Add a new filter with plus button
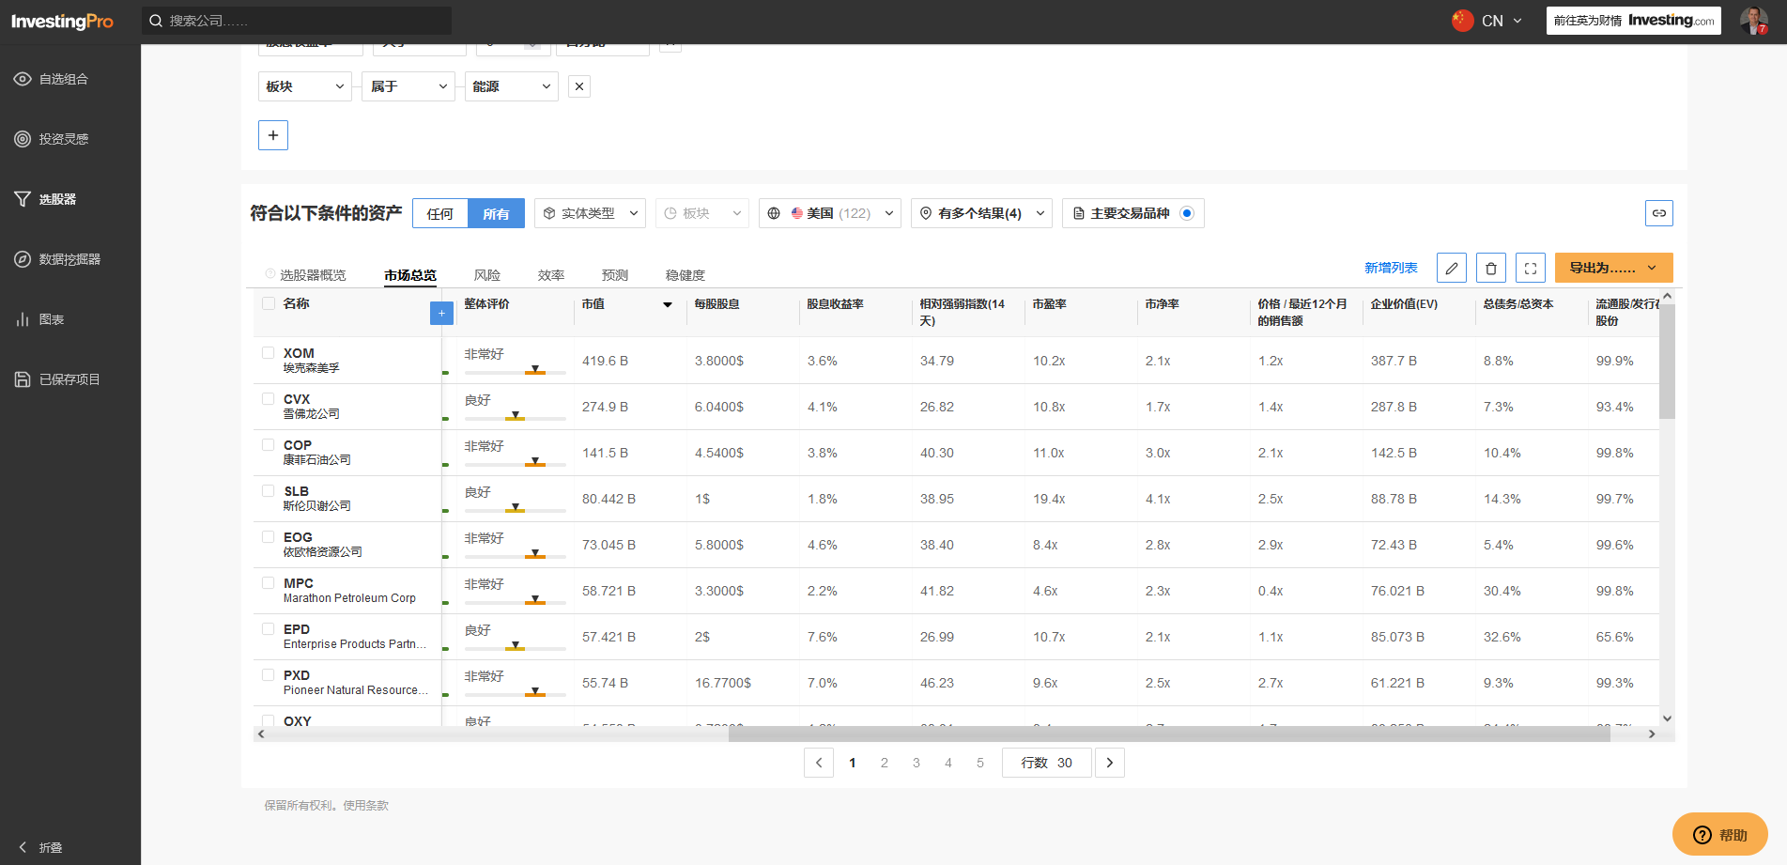This screenshot has width=1787, height=865. (273, 135)
